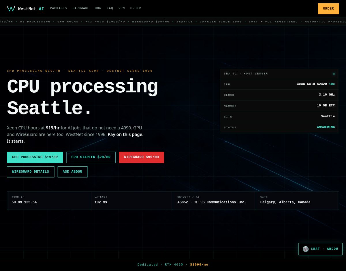
Task: Click the IP address 50.99.125.54
Action: [24, 202]
